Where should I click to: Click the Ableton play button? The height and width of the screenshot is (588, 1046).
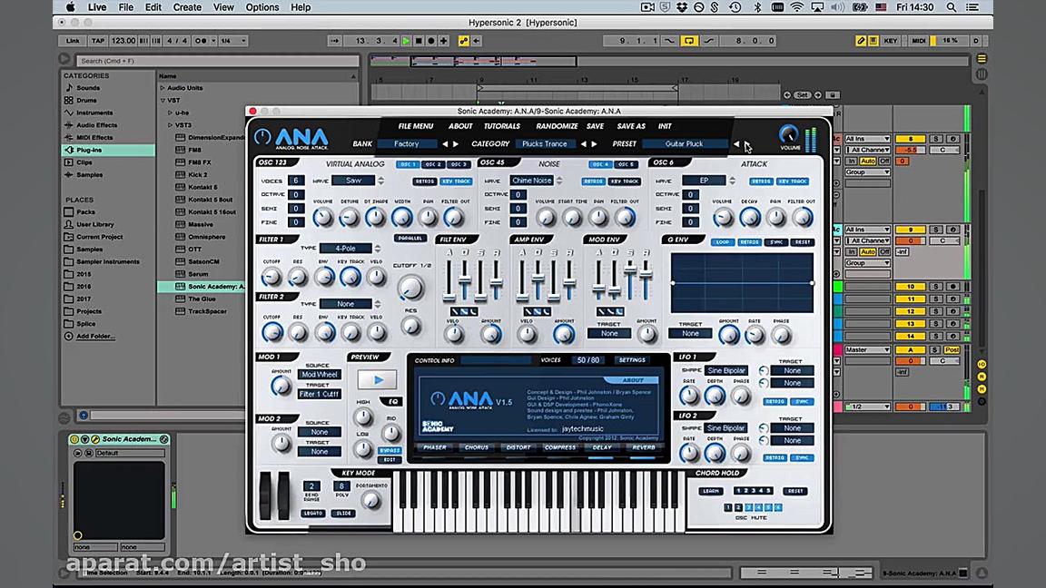coord(406,41)
